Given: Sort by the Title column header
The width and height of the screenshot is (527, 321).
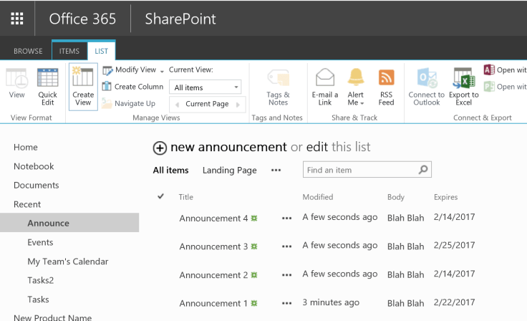Looking at the screenshot, I should [186, 197].
